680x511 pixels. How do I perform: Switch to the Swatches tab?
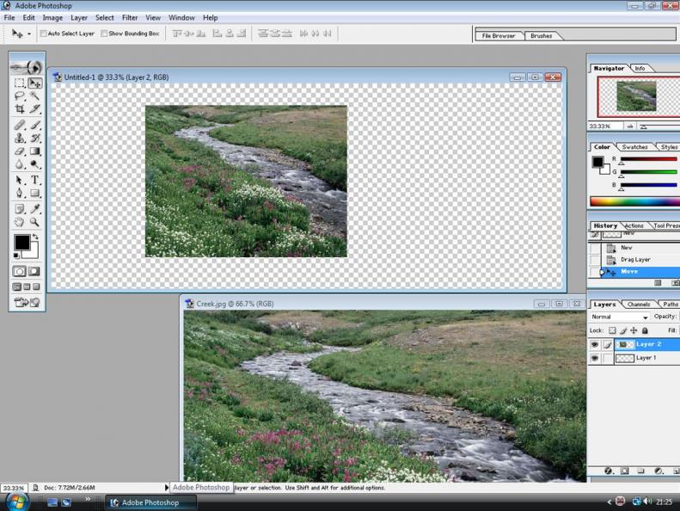pos(634,147)
